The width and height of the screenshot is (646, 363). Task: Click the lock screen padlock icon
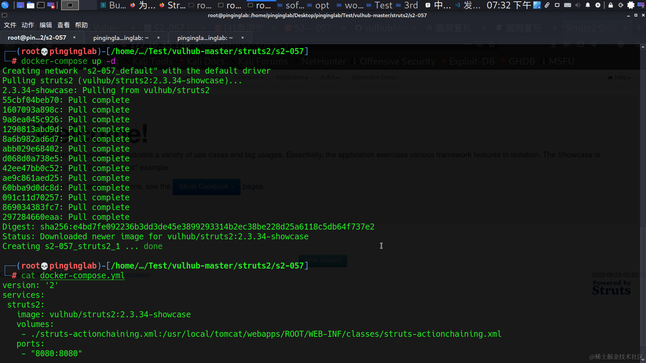pyautogui.click(x=611, y=5)
